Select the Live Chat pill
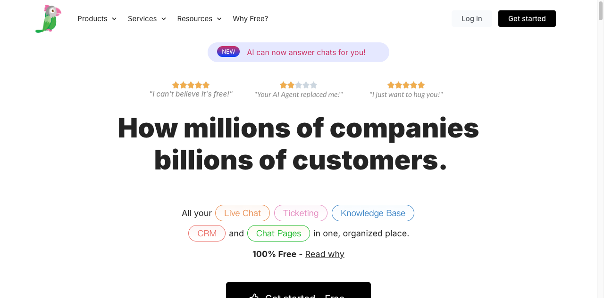604x298 pixels. coord(243,213)
